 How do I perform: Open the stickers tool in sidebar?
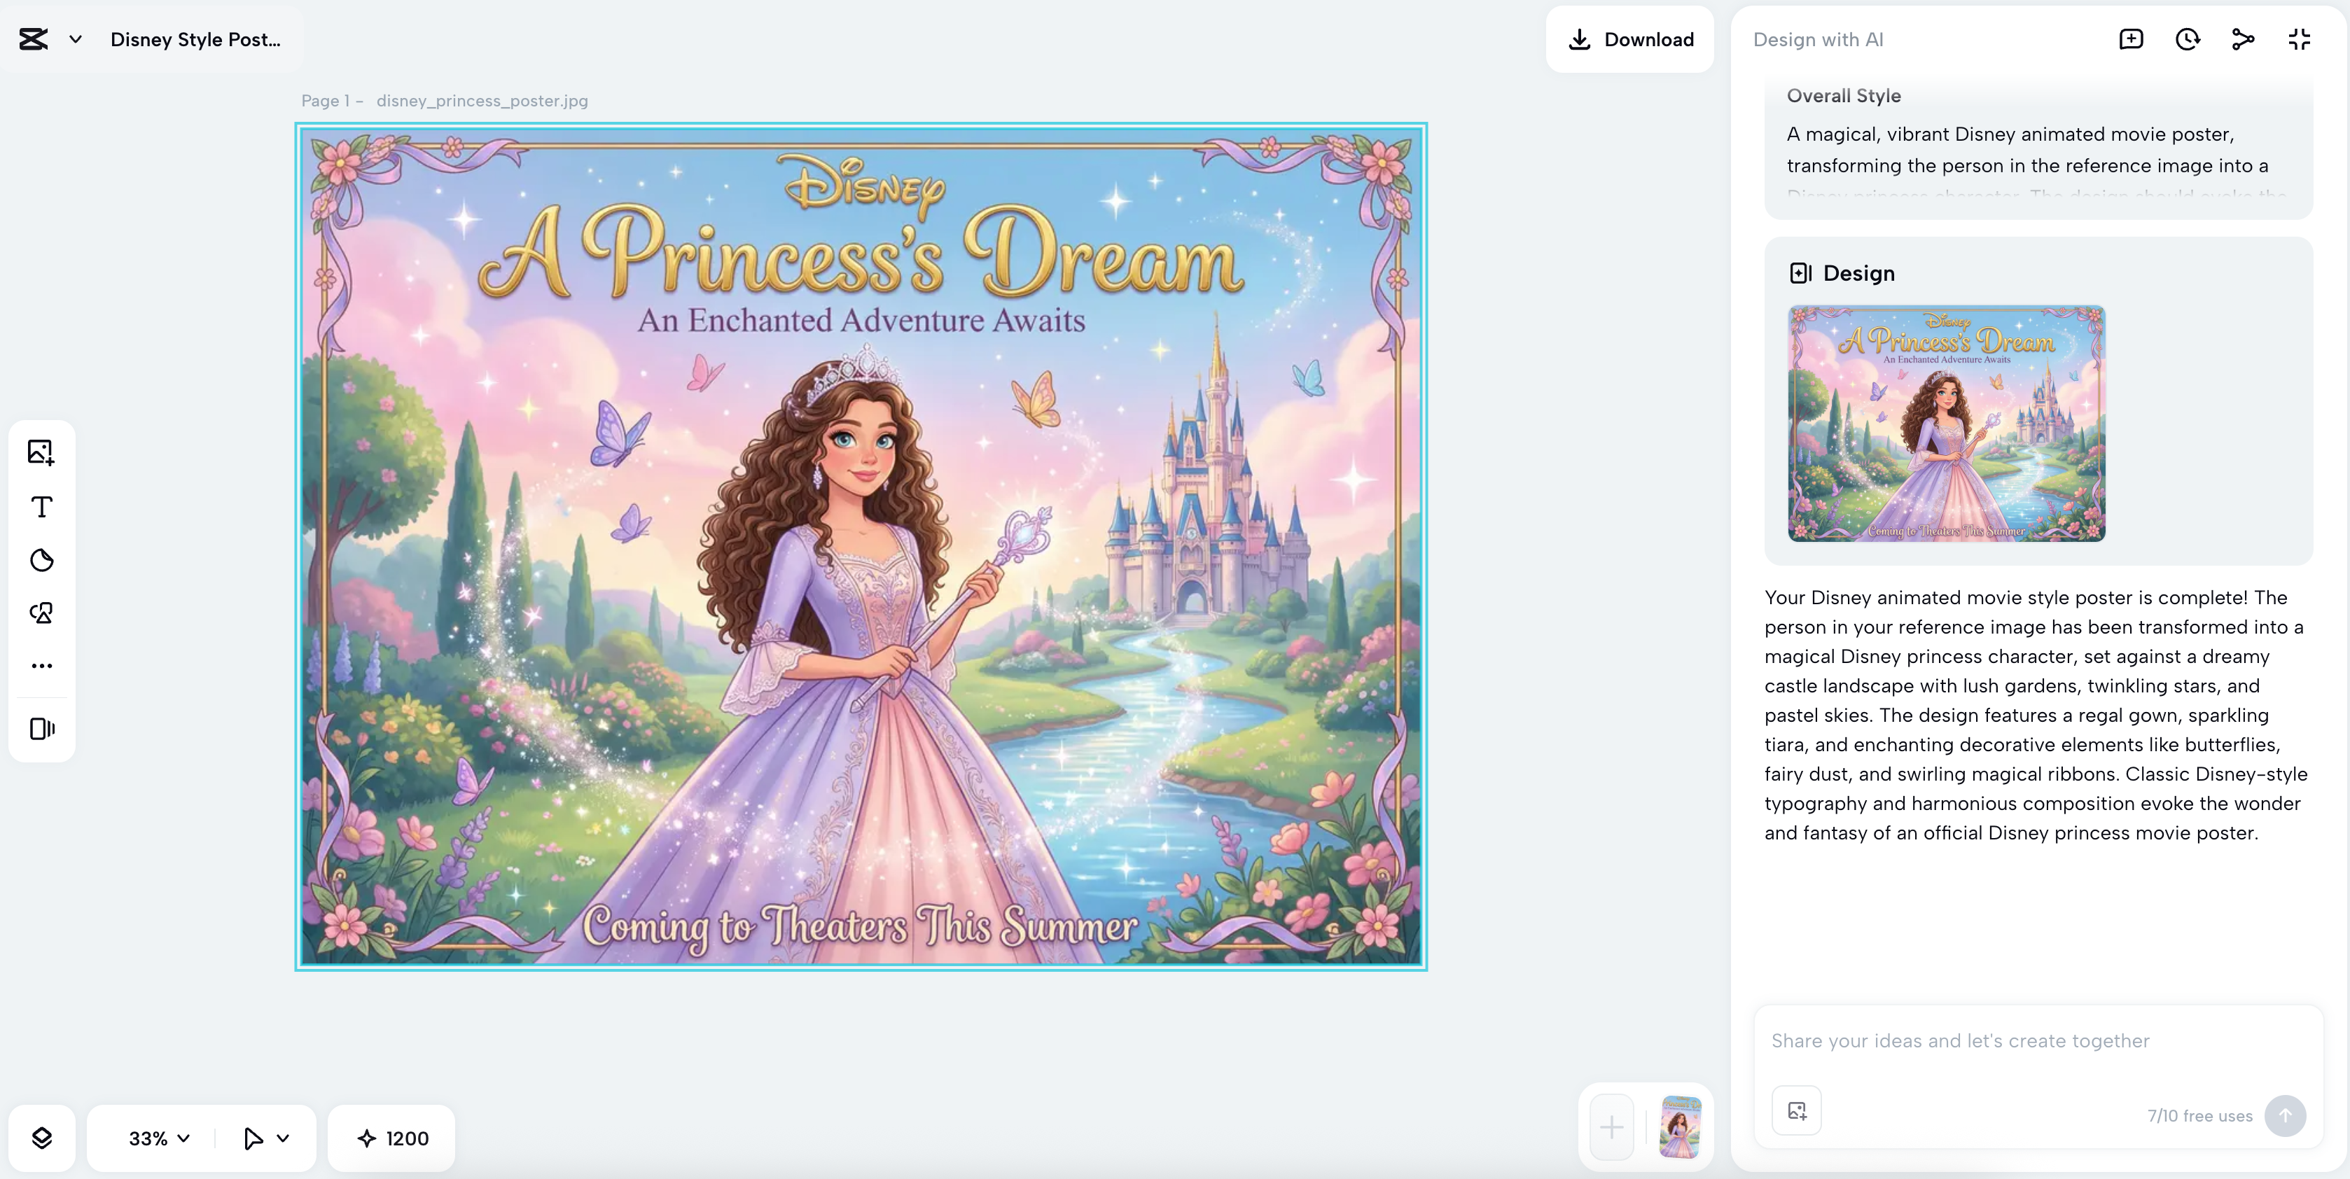point(41,560)
